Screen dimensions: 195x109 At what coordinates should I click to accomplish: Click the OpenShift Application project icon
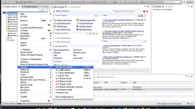[77, 20]
